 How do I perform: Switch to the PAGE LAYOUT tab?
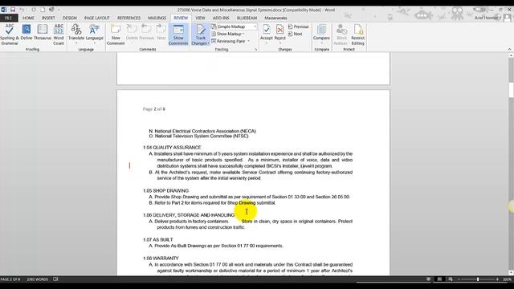tap(97, 18)
